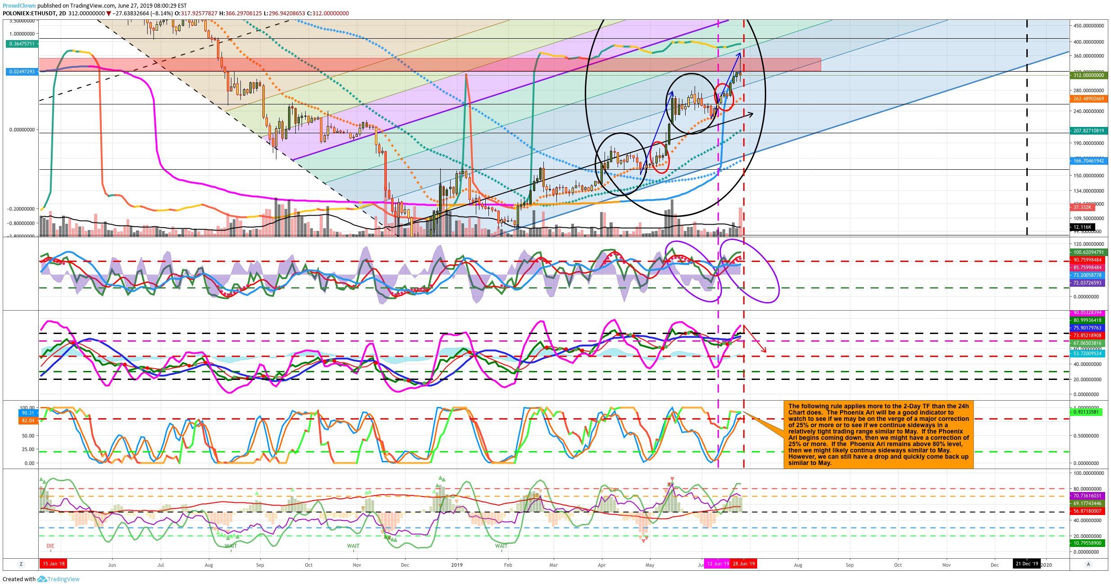Select the red 15 Jan '18 date marker
The image size is (1111, 587).
coord(54,564)
